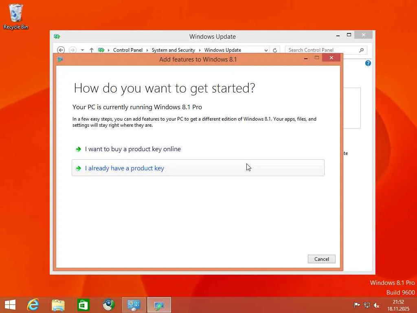The height and width of the screenshot is (313, 417).
Task: Click the Windows Update title bar icon
Action: pos(57,36)
